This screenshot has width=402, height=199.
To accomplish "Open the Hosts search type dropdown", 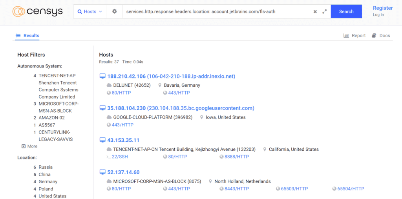I will point(90,12).
